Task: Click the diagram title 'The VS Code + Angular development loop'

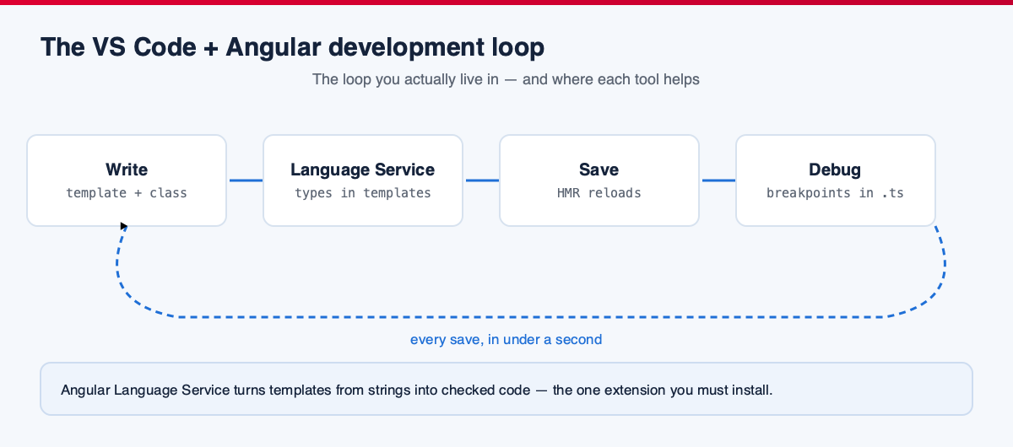Action: tap(292, 47)
